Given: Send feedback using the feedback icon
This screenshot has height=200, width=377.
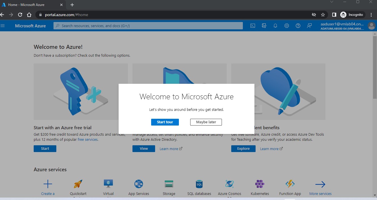Looking at the screenshot, I should click(x=309, y=26).
